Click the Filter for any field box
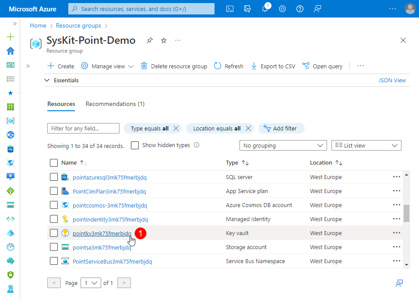Viewport: 419px width, 299px height. 83,128
